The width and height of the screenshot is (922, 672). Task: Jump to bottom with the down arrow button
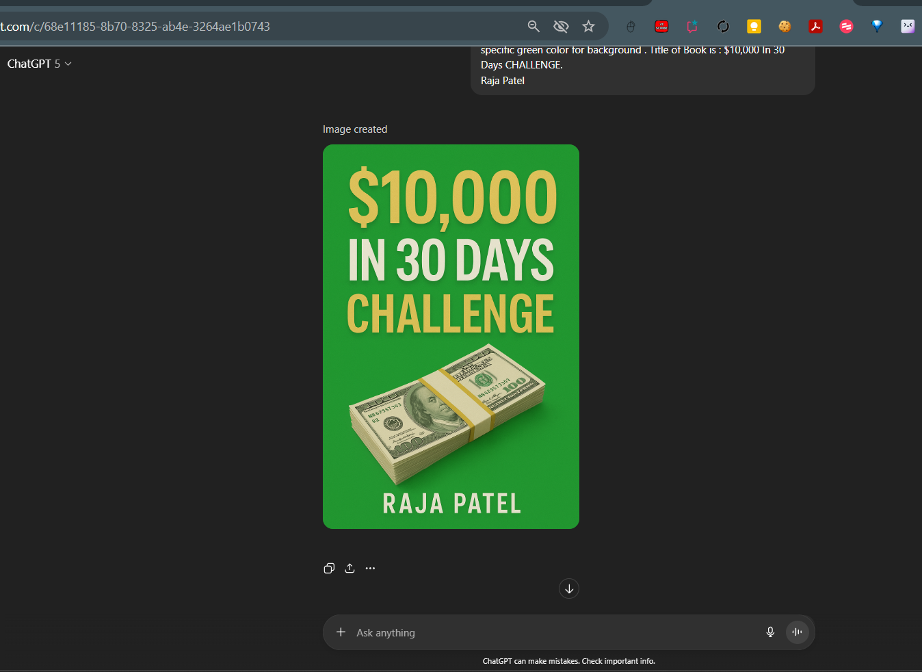tap(569, 589)
